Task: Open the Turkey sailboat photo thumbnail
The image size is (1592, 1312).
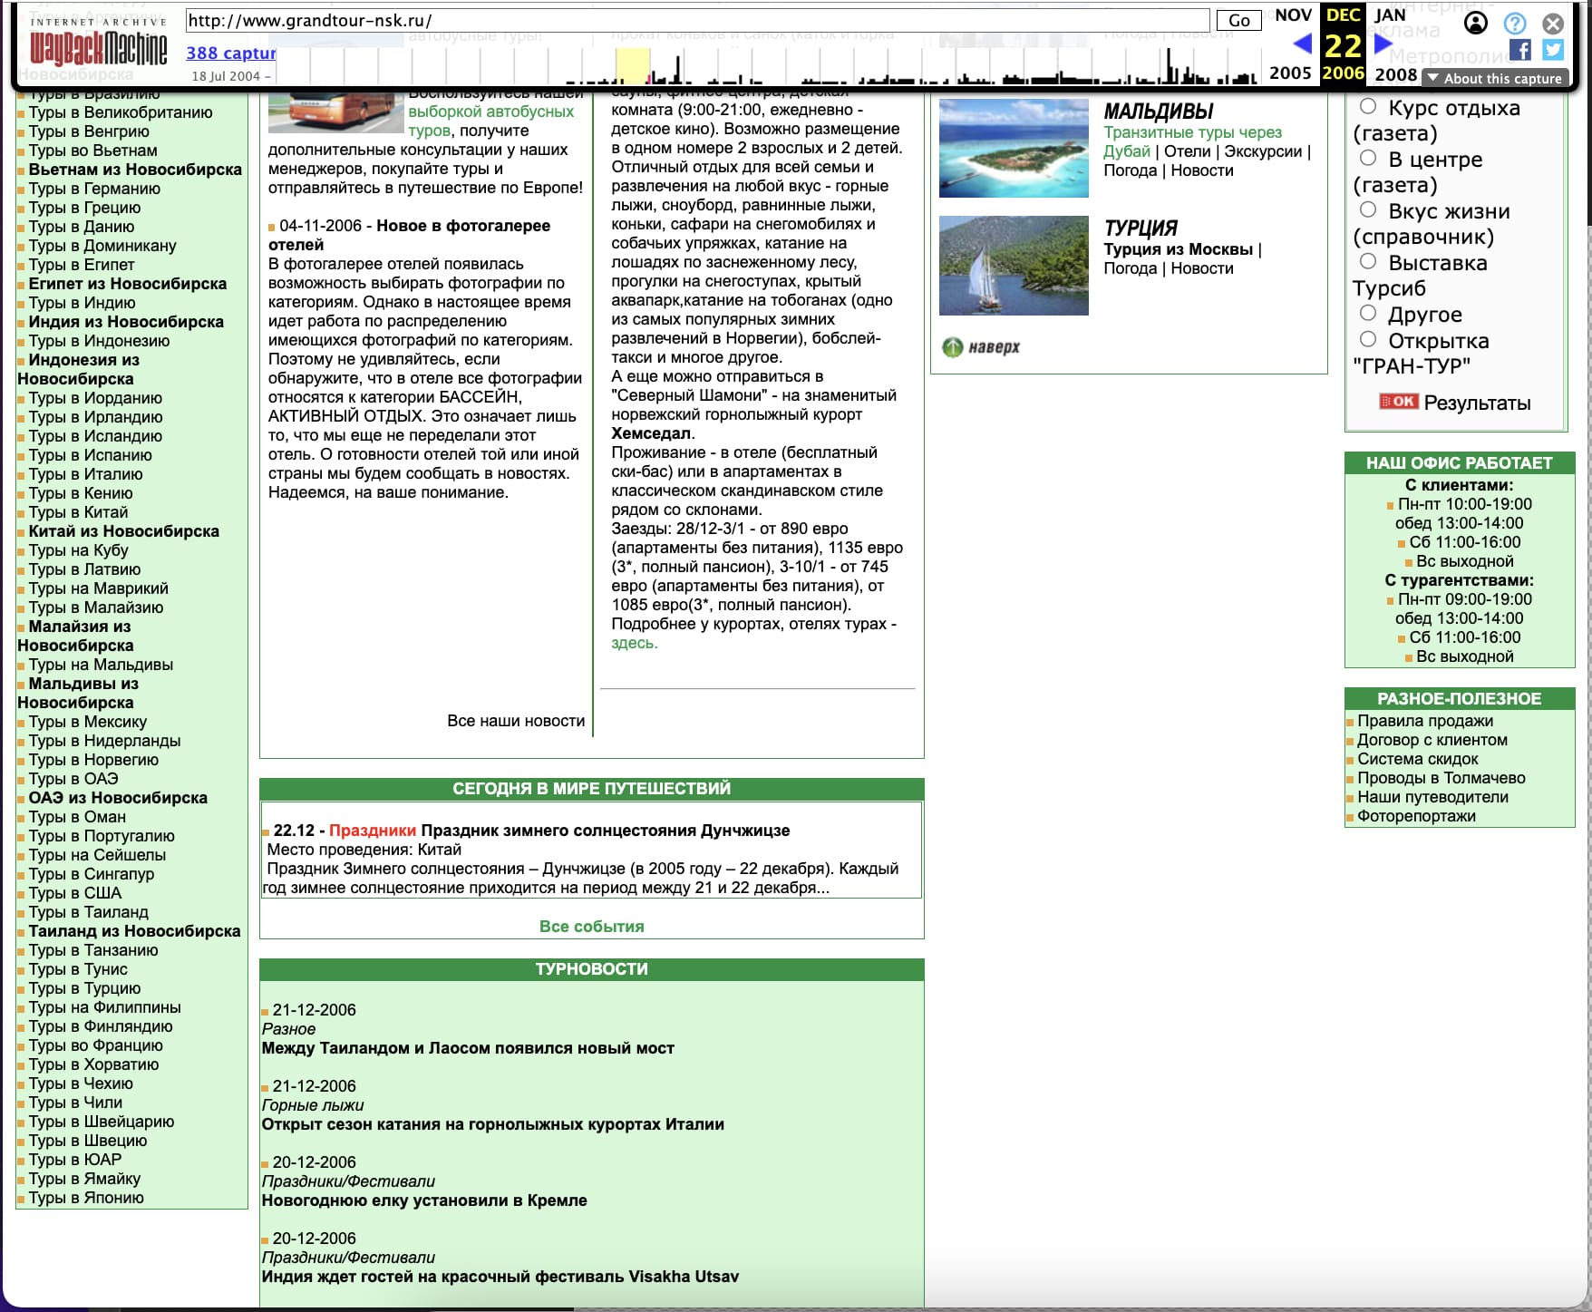Action: tap(1014, 266)
